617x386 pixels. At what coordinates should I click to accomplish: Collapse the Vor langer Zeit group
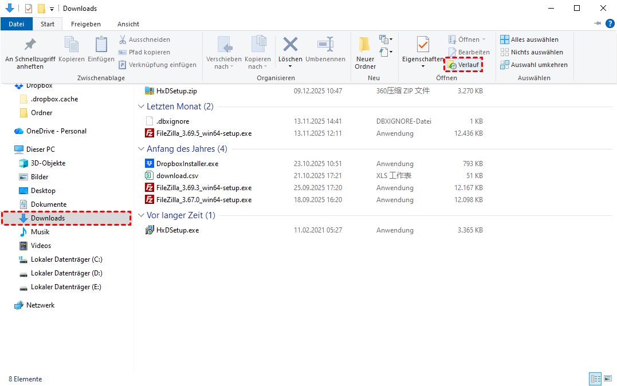pos(142,215)
